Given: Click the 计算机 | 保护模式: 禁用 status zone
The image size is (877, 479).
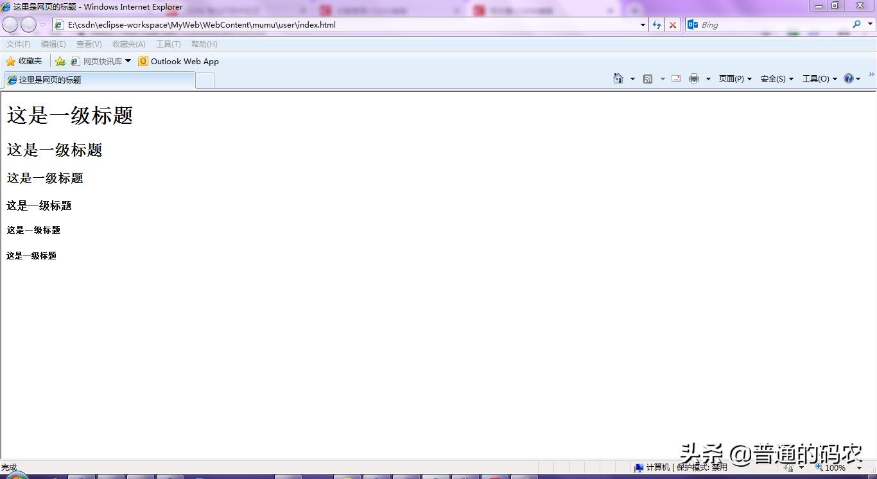Looking at the screenshot, I should [681, 467].
